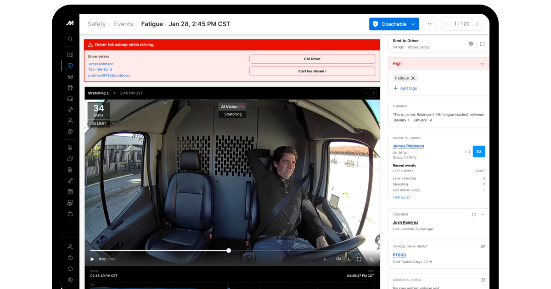Open the three-dot more options menu
Screen dimensions: 551x289
(x=430, y=24)
